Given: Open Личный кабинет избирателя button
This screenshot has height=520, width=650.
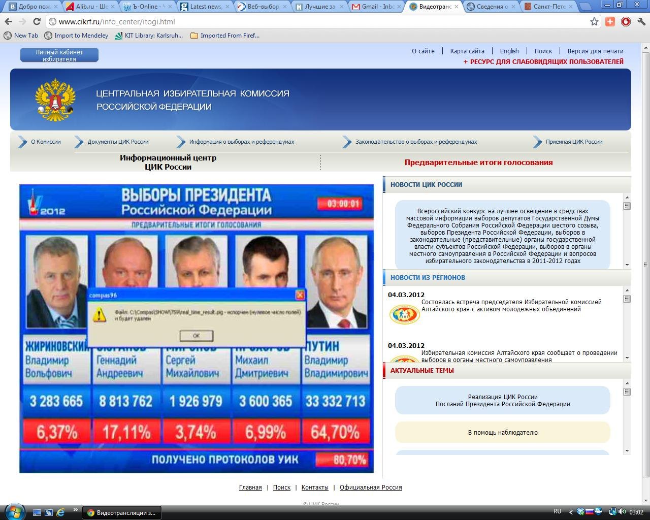Looking at the screenshot, I should coord(59,55).
